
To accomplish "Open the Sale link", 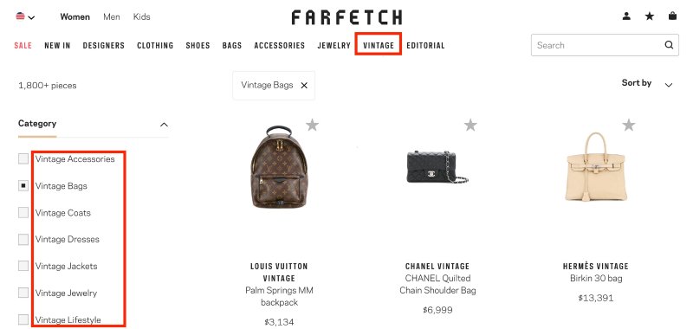I will tap(23, 45).
